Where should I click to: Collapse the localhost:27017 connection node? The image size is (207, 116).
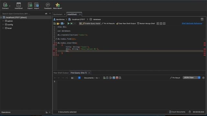click(1, 17)
